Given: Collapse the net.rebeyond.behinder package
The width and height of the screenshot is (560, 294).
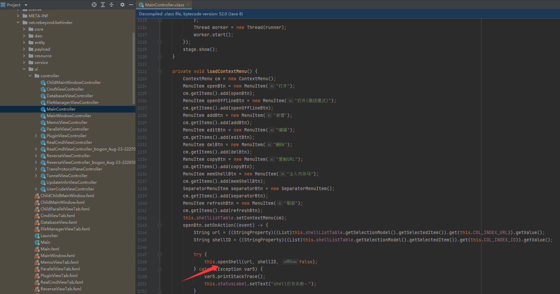Looking at the screenshot, I should coord(18,23).
